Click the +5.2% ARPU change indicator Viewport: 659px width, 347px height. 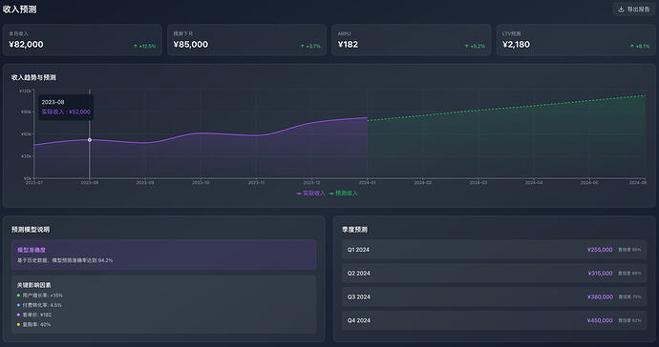475,46
